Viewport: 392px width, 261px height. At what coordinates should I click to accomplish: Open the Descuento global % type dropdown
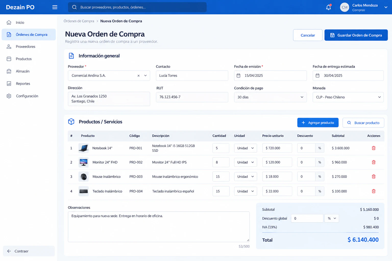tap(332, 218)
